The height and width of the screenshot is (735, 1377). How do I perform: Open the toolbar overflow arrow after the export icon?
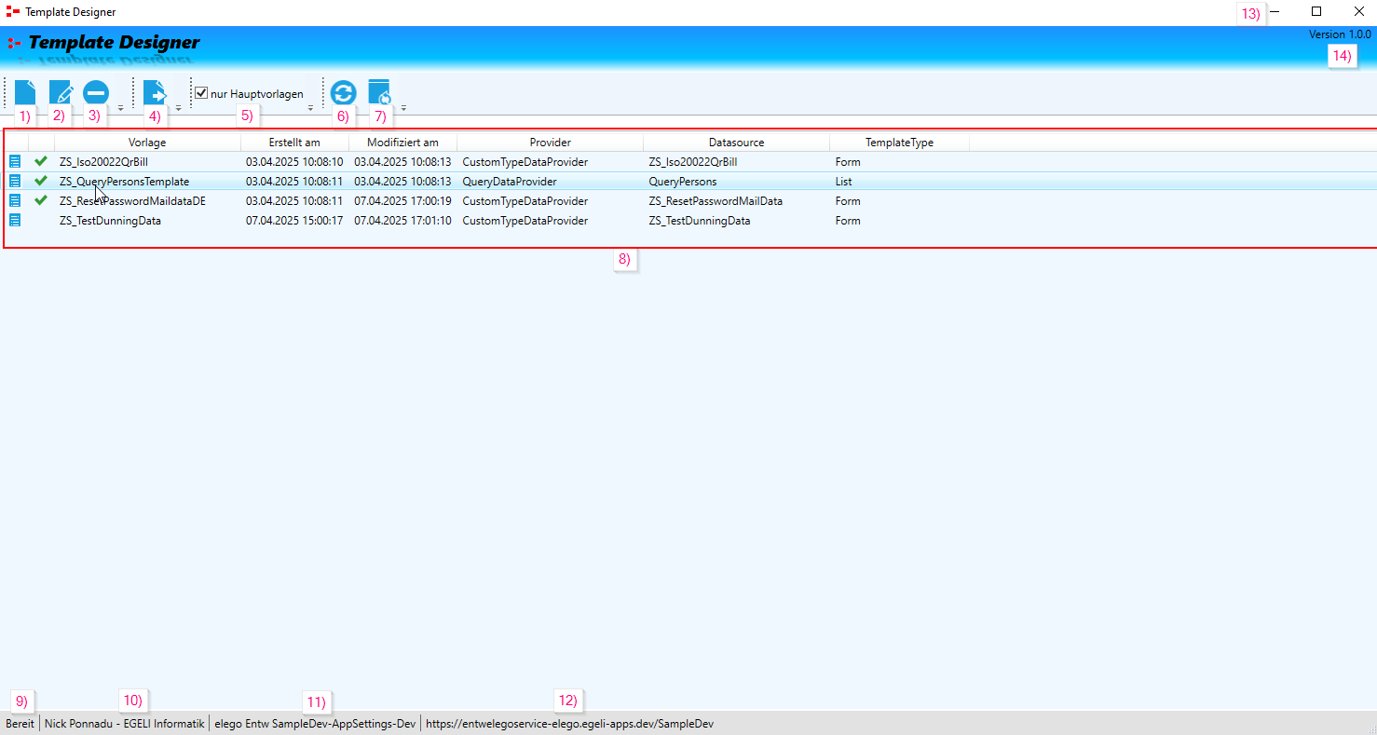[178, 109]
